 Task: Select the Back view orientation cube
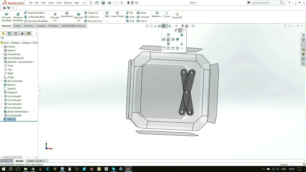tap(177, 39)
